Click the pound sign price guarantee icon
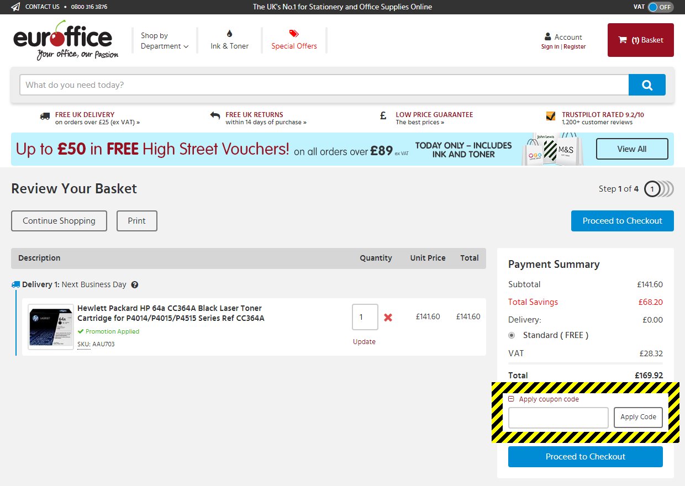The image size is (685, 486). (x=383, y=116)
